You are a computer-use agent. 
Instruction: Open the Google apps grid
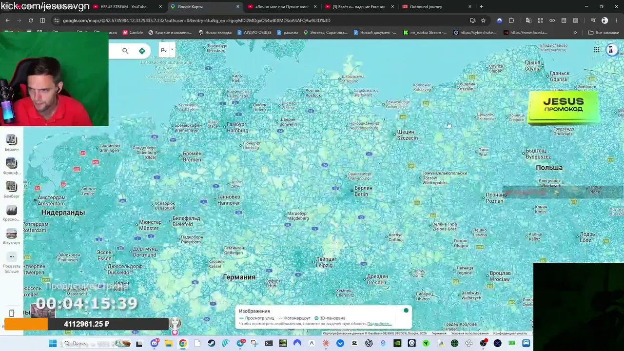[x=596, y=50]
